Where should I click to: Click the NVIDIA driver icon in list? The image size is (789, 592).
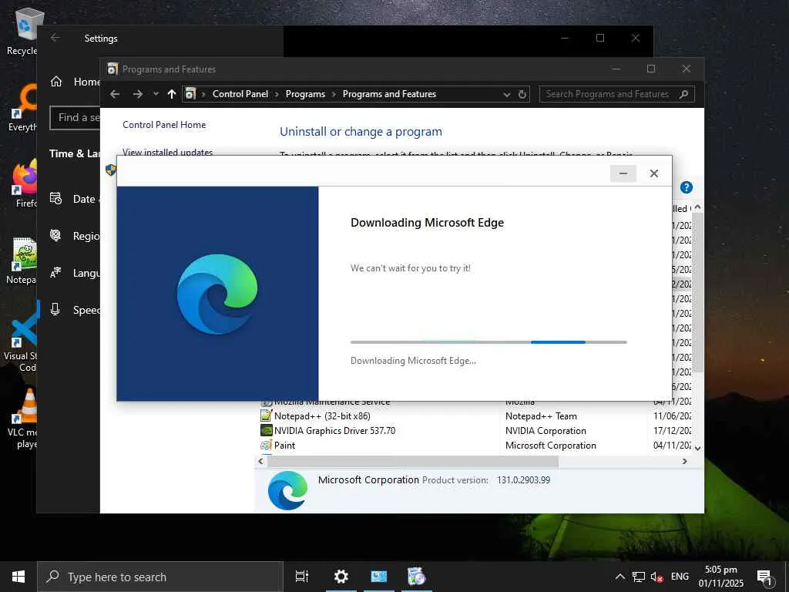(x=266, y=430)
